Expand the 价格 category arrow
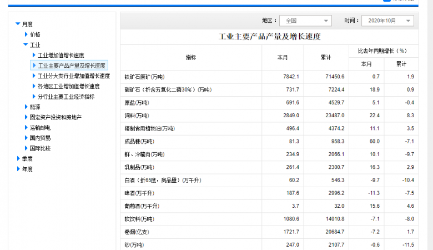Screen dimensions: 433x250 26,34
